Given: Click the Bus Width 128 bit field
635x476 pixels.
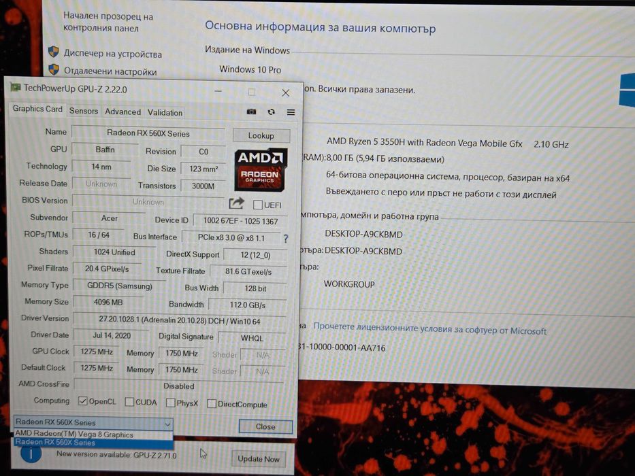Looking at the screenshot, I should 255,288.
